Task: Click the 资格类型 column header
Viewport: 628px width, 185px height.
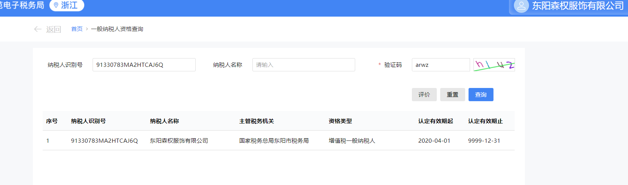Action: click(x=340, y=121)
